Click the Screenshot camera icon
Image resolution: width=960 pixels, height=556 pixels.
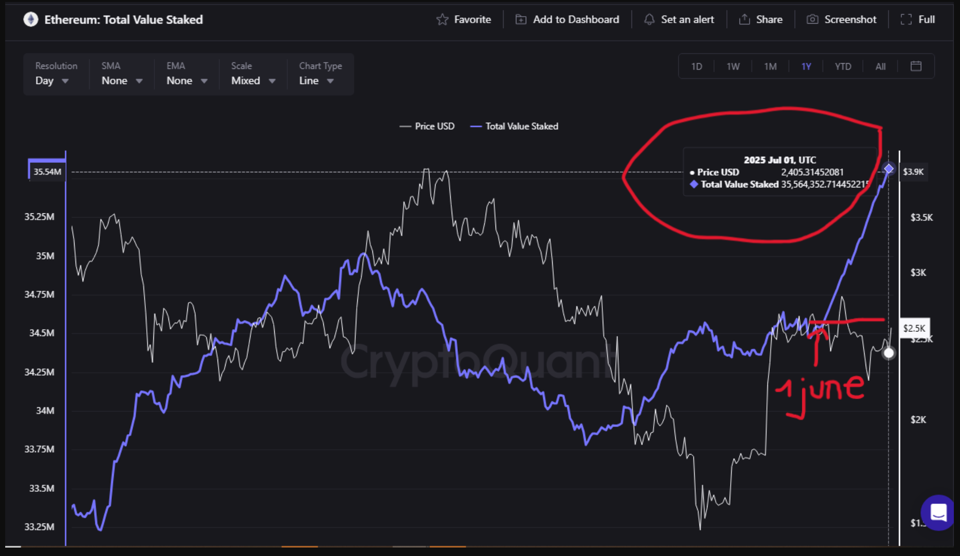(x=812, y=19)
